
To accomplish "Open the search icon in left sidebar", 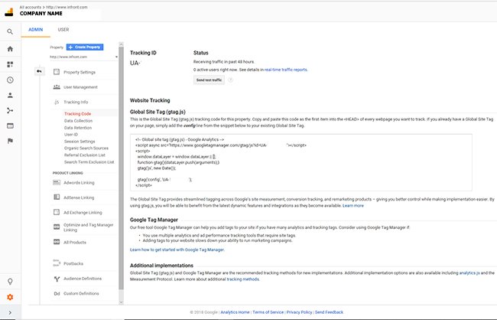I will [x=10, y=31].
